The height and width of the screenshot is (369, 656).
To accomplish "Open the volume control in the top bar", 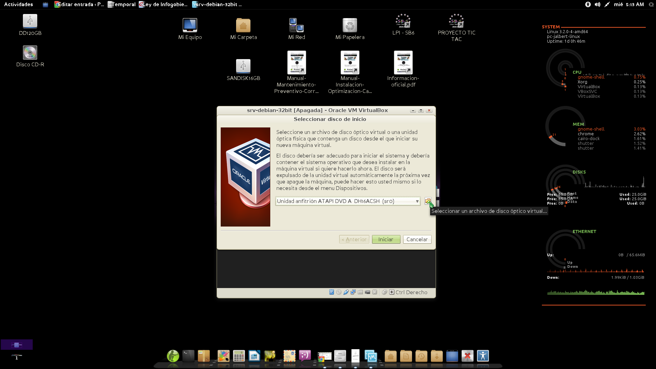I will coord(597,4).
